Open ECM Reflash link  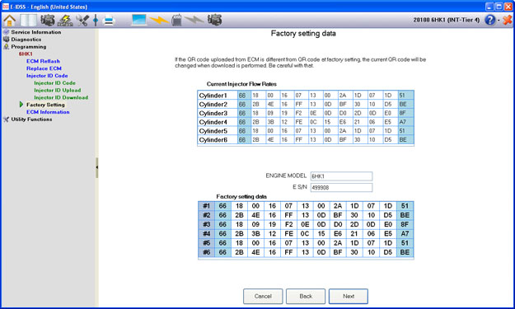point(43,61)
